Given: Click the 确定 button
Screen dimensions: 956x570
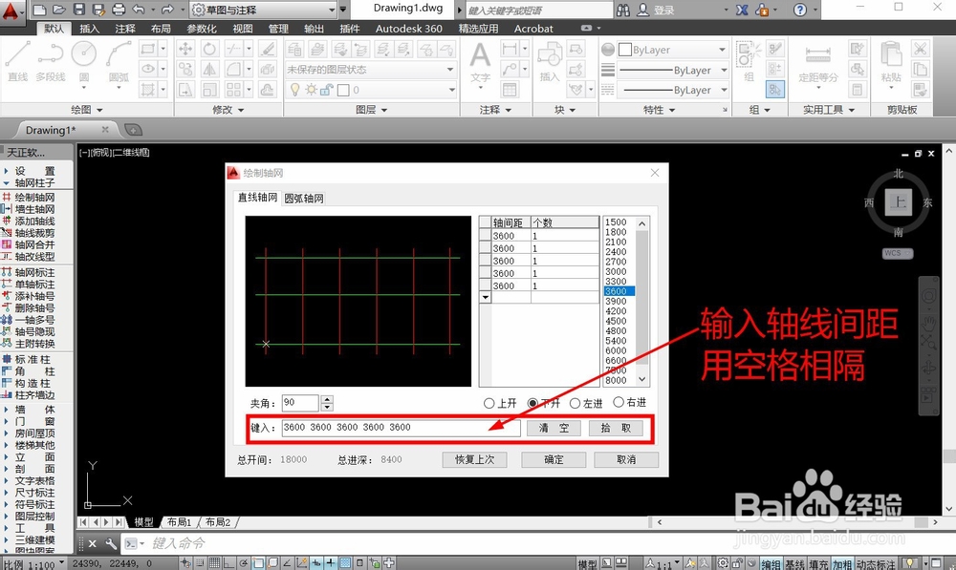Looking at the screenshot, I should click(x=554, y=459).
